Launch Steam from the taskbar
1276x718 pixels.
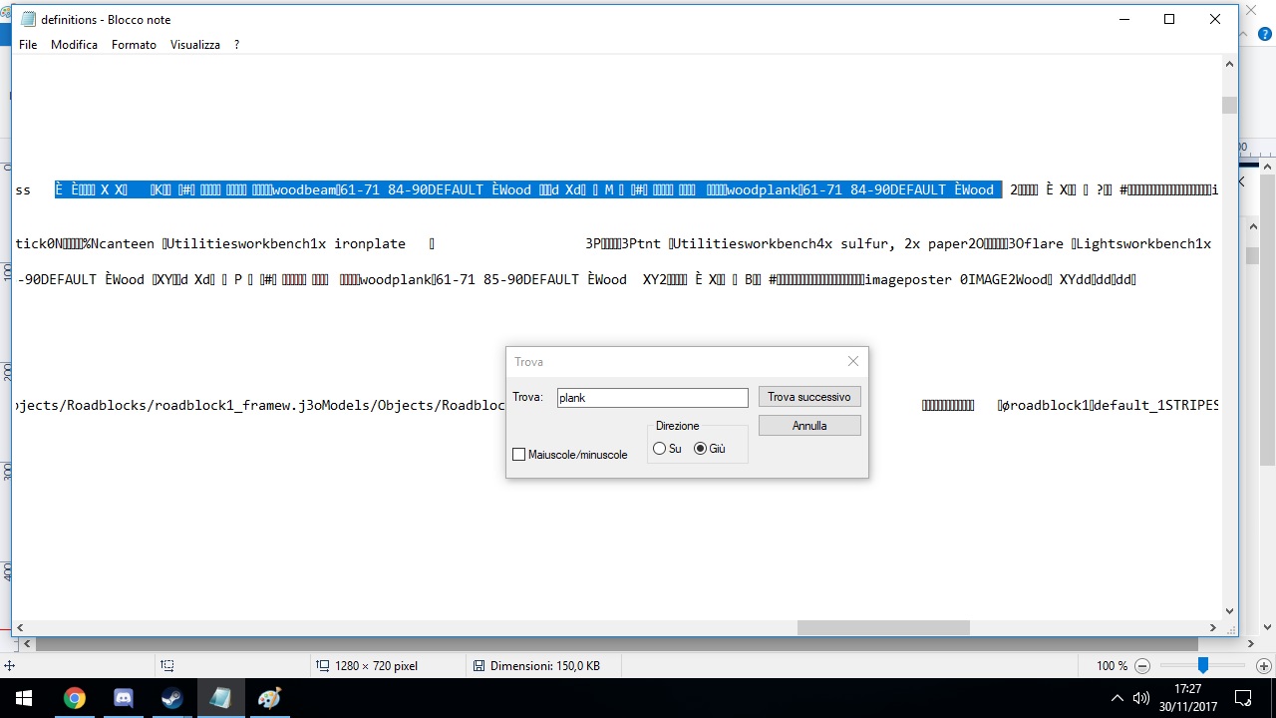[171, 698]
